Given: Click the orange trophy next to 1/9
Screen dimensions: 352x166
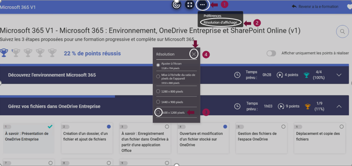Looking at the screenshot, I should 307,106.
